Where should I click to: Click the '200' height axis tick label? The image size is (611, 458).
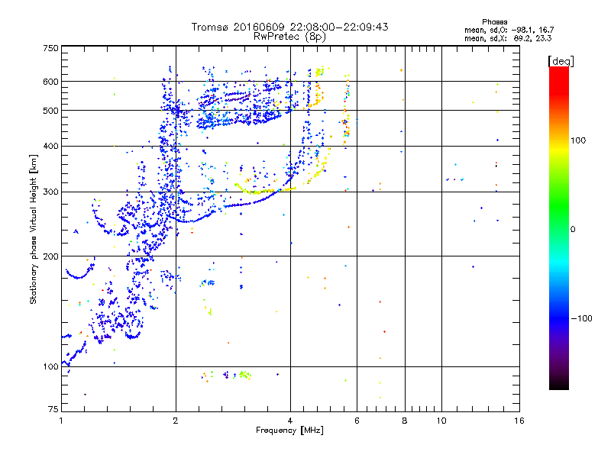click(50, 256)
